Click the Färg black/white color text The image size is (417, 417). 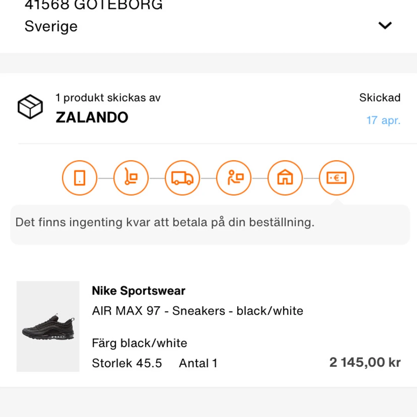[139, 343]
